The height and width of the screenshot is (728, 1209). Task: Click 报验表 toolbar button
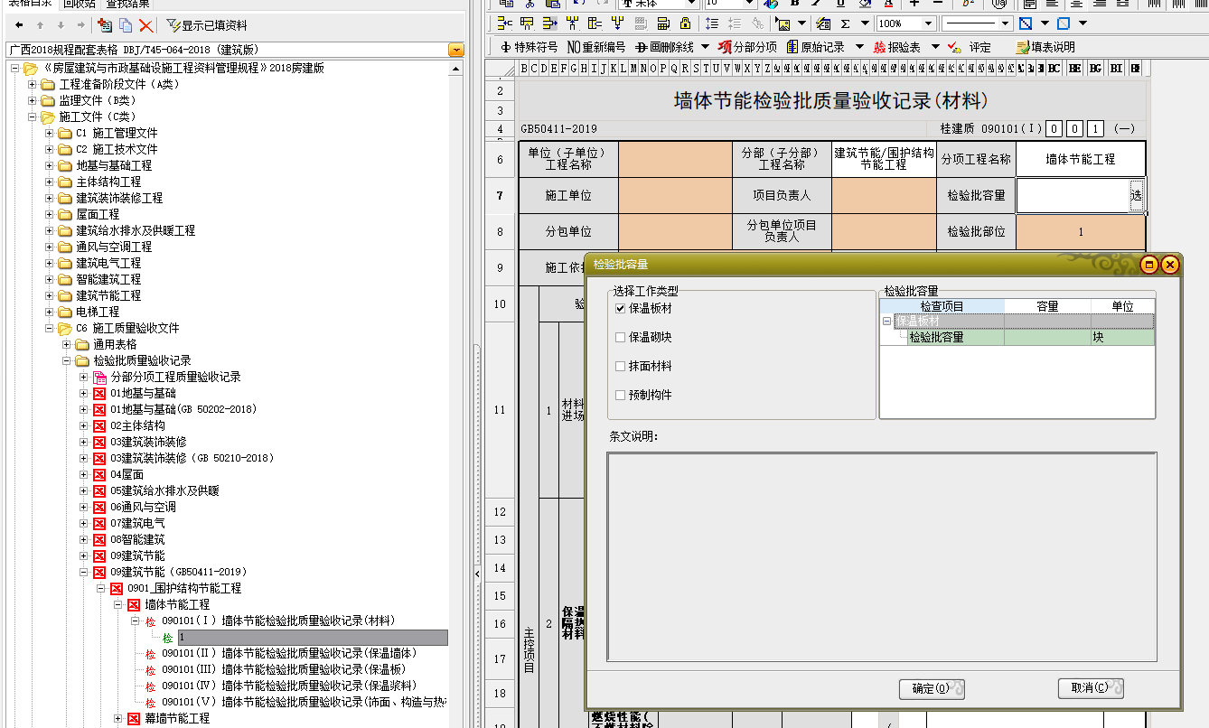pos(896,47)
